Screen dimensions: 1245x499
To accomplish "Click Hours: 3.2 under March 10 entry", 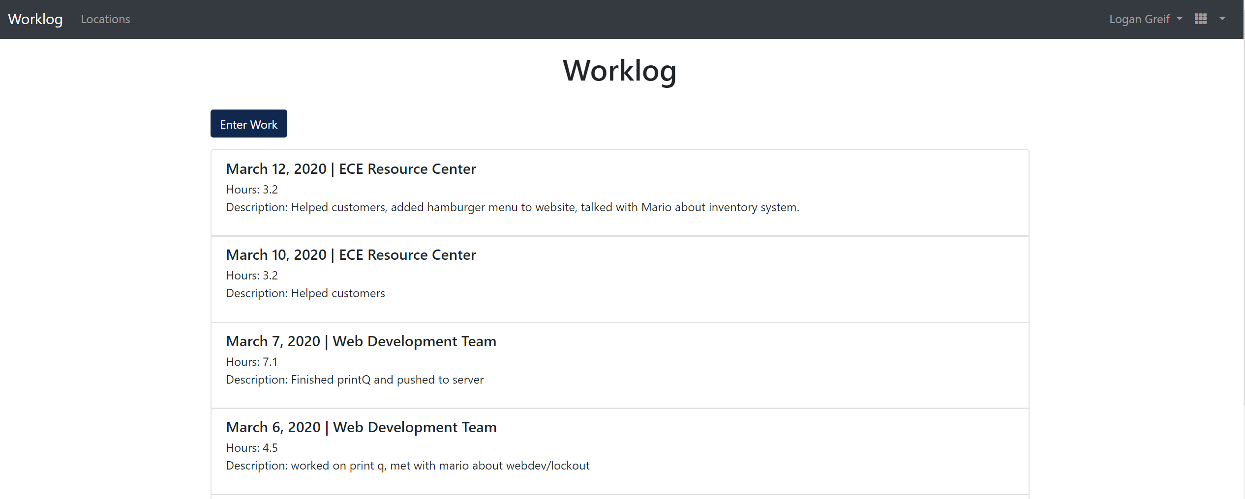I will 252,276.
